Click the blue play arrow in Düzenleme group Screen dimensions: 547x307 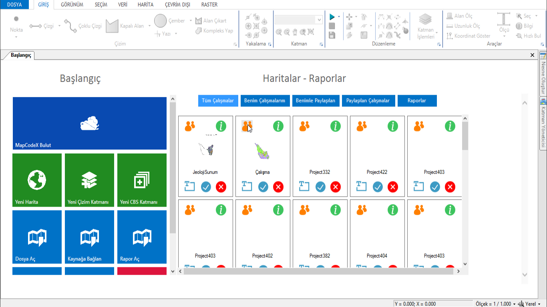pos(332,17)
